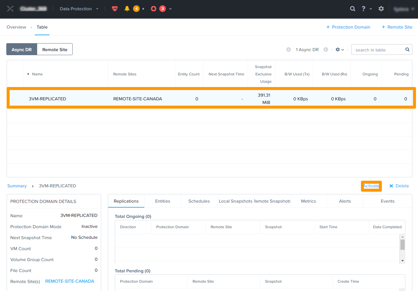Open the Data Protection dropdown menu
The width and height of the screenshot is (418, 291).
[78, 9]
